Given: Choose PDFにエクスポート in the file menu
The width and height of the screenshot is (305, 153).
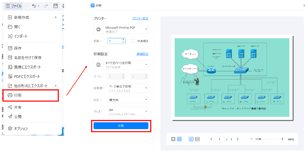Looking at the screenshot, I should pos(27,76).
